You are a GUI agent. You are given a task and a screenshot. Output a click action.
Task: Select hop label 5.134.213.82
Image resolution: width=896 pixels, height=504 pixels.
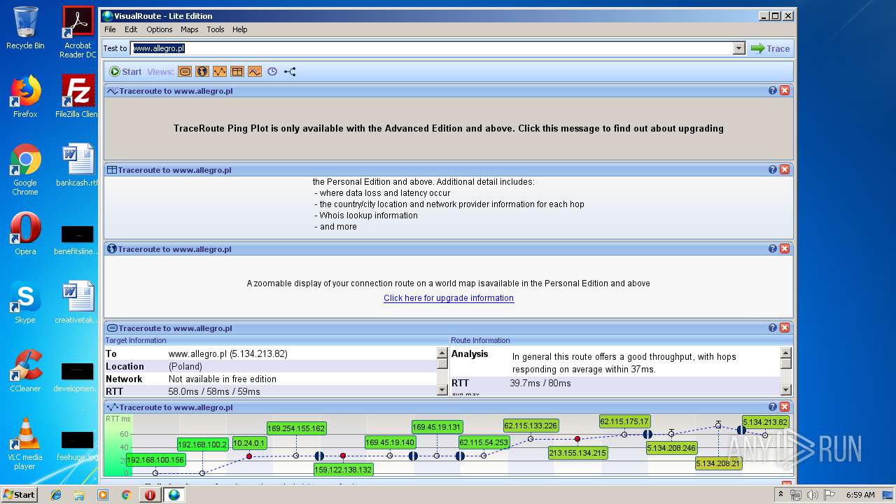(765, 422)
